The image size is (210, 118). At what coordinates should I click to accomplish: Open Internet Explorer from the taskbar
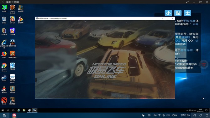click(18, 110)
